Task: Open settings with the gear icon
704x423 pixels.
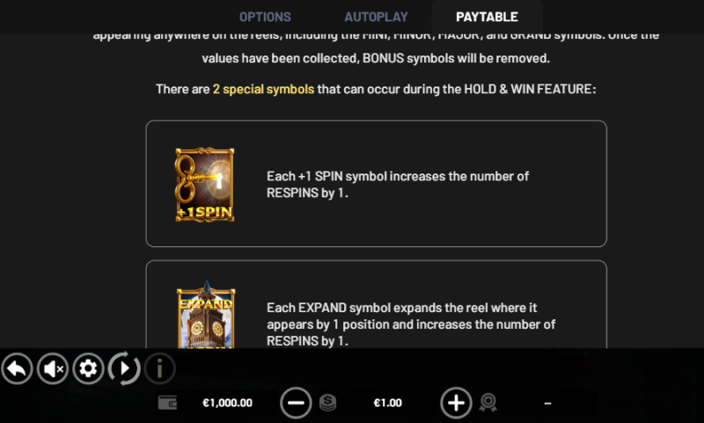Action: click(88, 368)
